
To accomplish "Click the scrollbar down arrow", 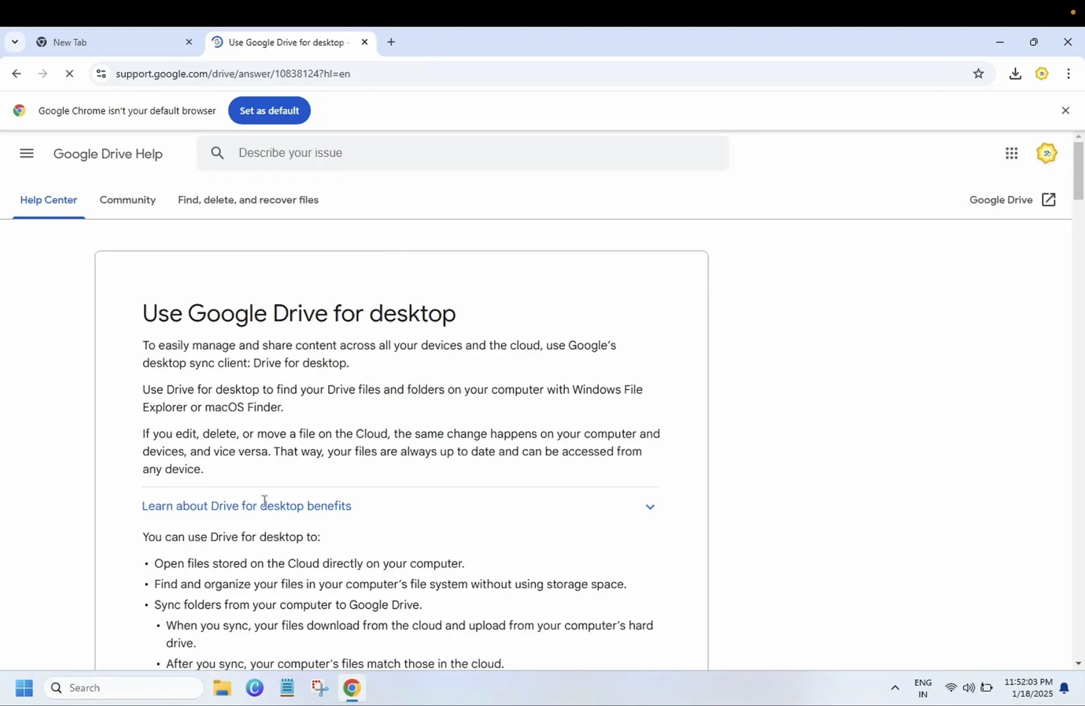I will [1078, 664].
